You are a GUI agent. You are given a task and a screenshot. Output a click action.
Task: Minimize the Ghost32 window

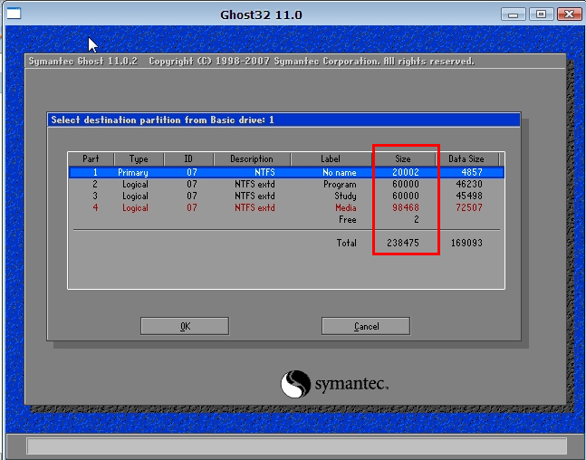pyautogui.click(x=514, y=14)
